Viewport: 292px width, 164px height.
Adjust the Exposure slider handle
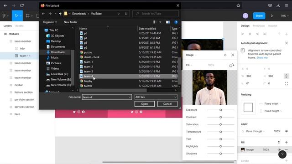(220, 110)
